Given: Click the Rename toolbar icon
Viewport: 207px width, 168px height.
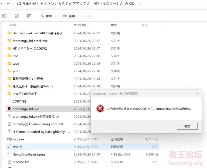Looking at the screenshot, I should 4,16.
